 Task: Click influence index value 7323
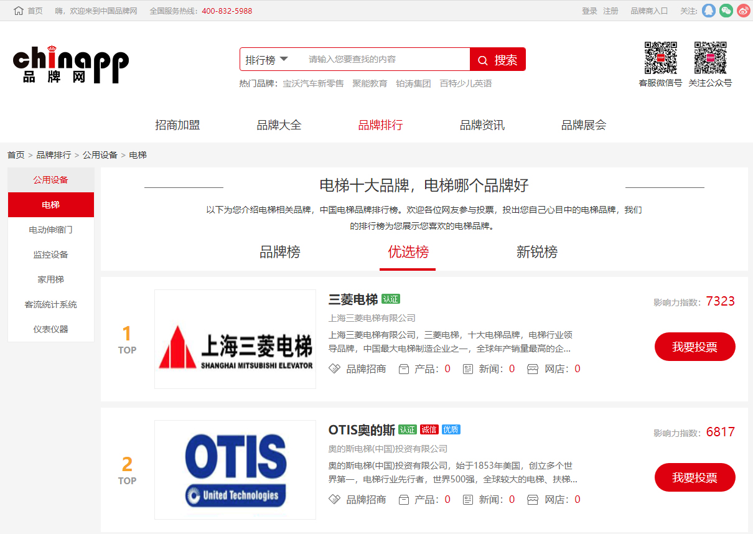(x=721, y=301)
